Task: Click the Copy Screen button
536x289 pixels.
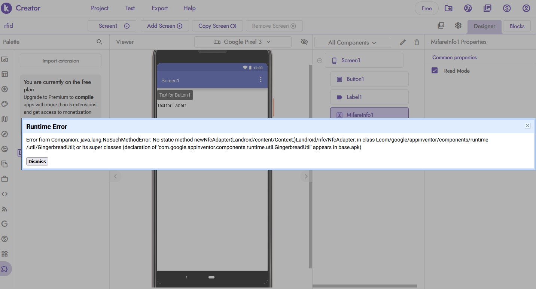Action: (217, 26)
